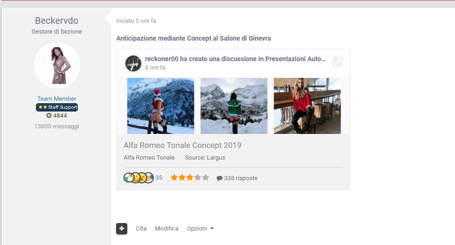455x245 pixels.
Task: Open the first embedded thumbnail with the red outfit
Action: point(161,106)
